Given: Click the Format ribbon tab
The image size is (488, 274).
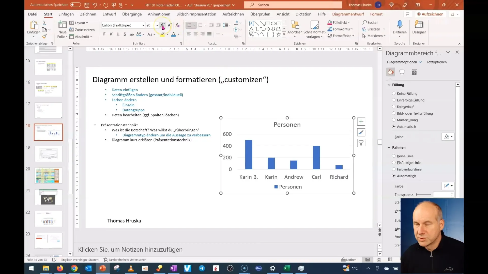Looking at the screenshot, I should point(376,14).
